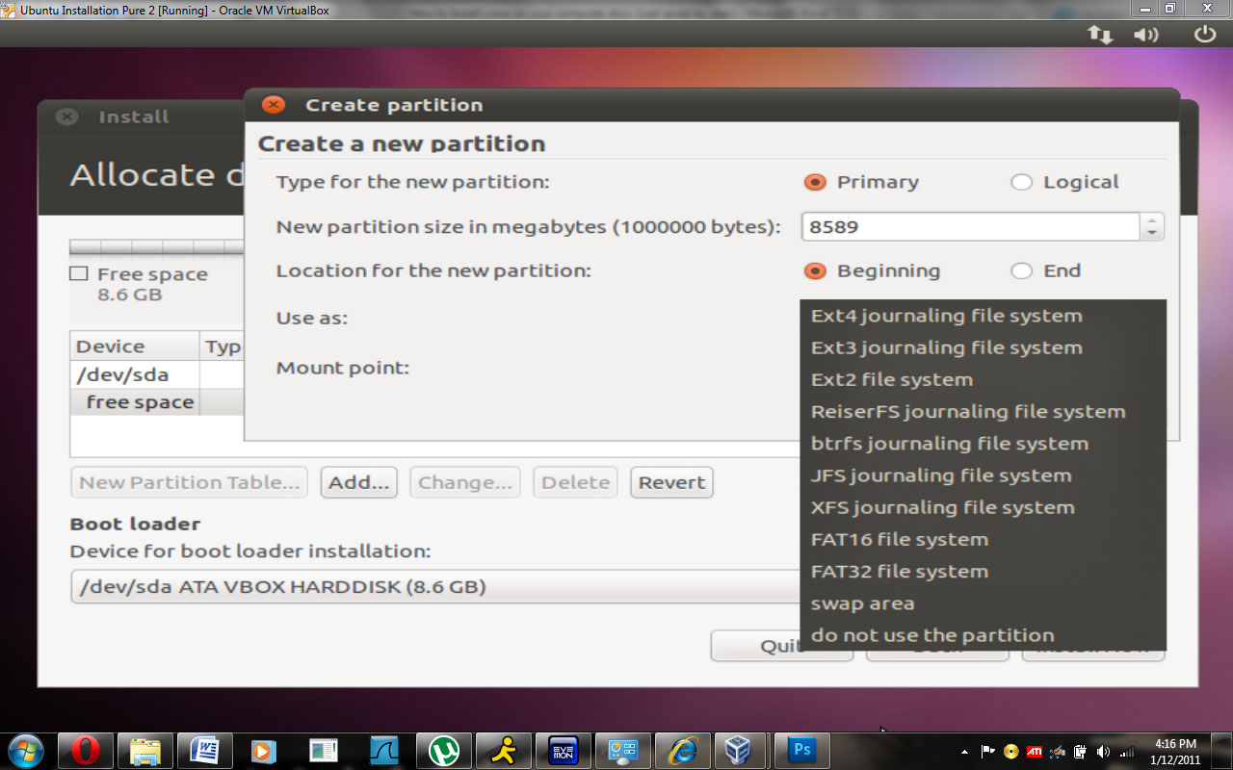Click the Windows taskbar clock
The width and height of the screenshot is (1233, 770).
point(1174,752)
